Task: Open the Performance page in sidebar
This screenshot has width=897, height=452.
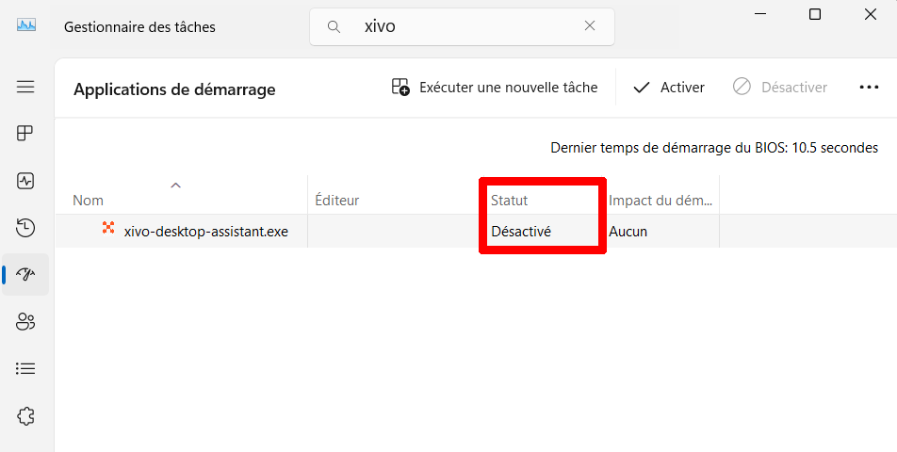Action: (x=25, y=180)
